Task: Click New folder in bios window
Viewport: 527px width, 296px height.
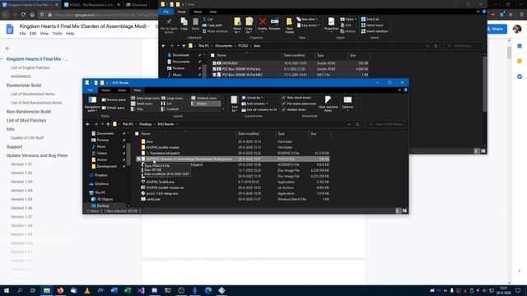Action: (x=289, y=25)
